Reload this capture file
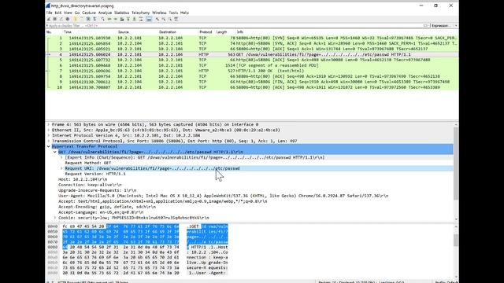The image size is (504, 283). point(94,19)
